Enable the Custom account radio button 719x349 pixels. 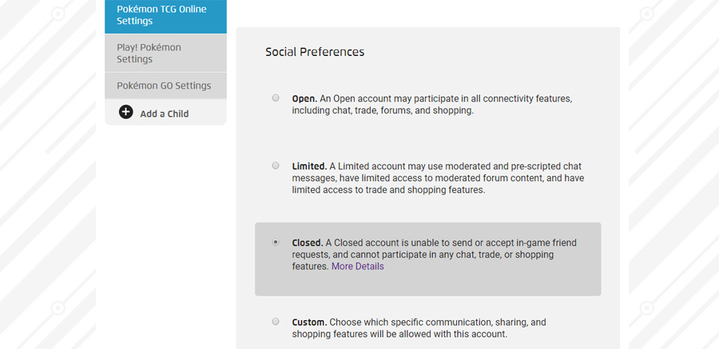click(276, 321)
